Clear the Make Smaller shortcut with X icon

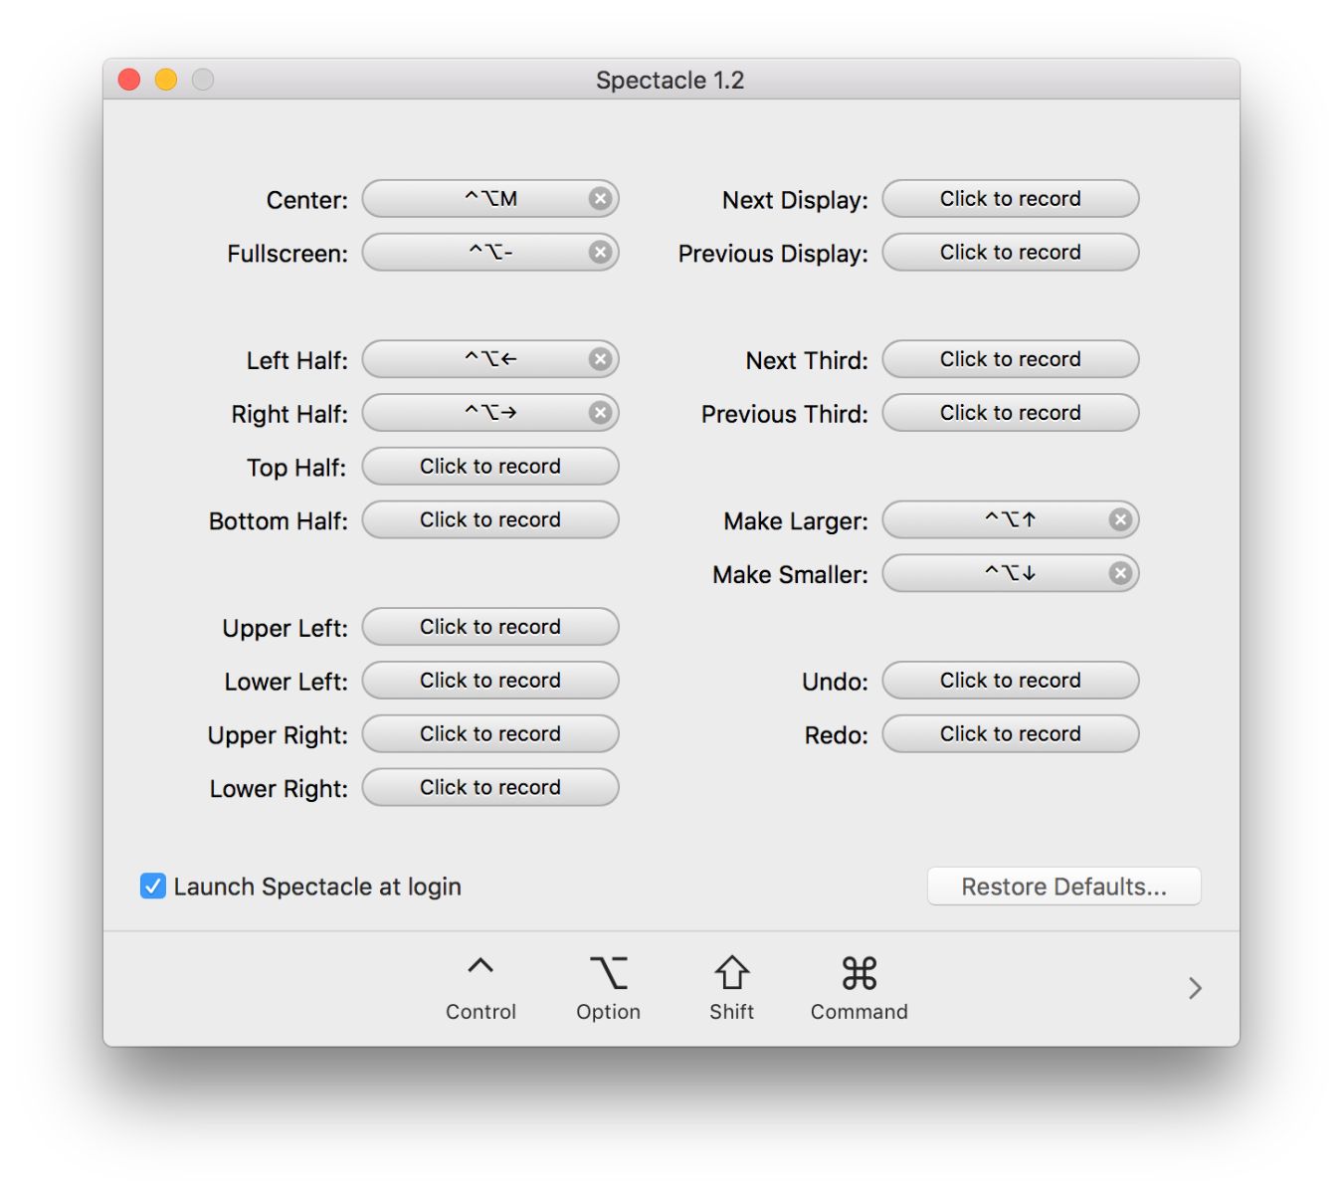click(1120, 573)
